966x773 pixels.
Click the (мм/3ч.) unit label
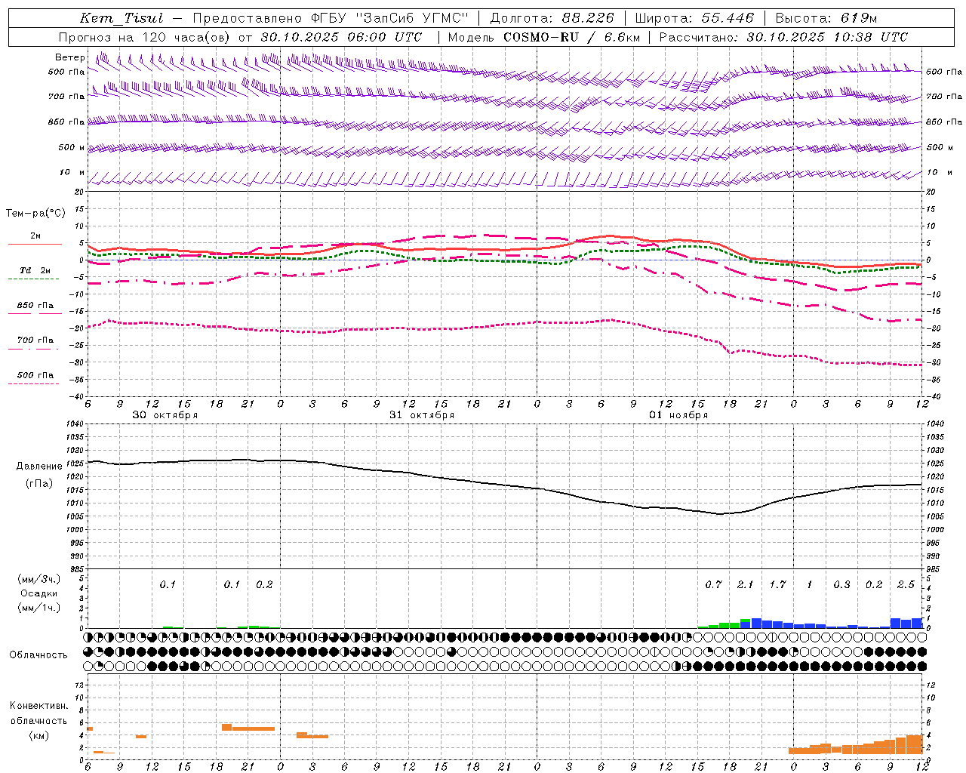[38, 579]
